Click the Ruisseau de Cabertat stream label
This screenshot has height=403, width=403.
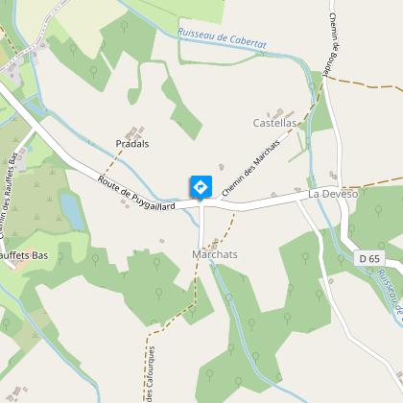[222, 38]
